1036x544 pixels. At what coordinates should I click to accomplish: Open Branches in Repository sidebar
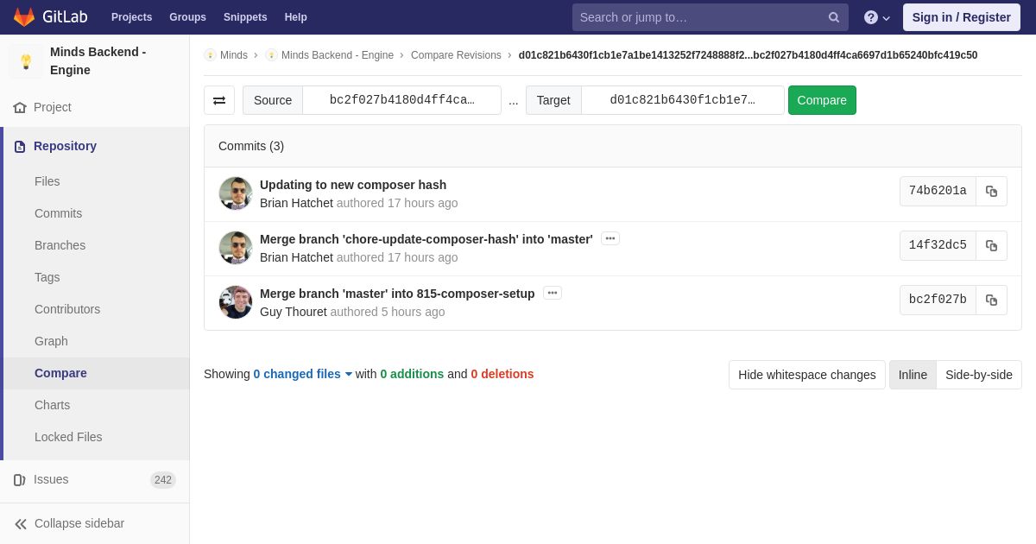(60, 245)
